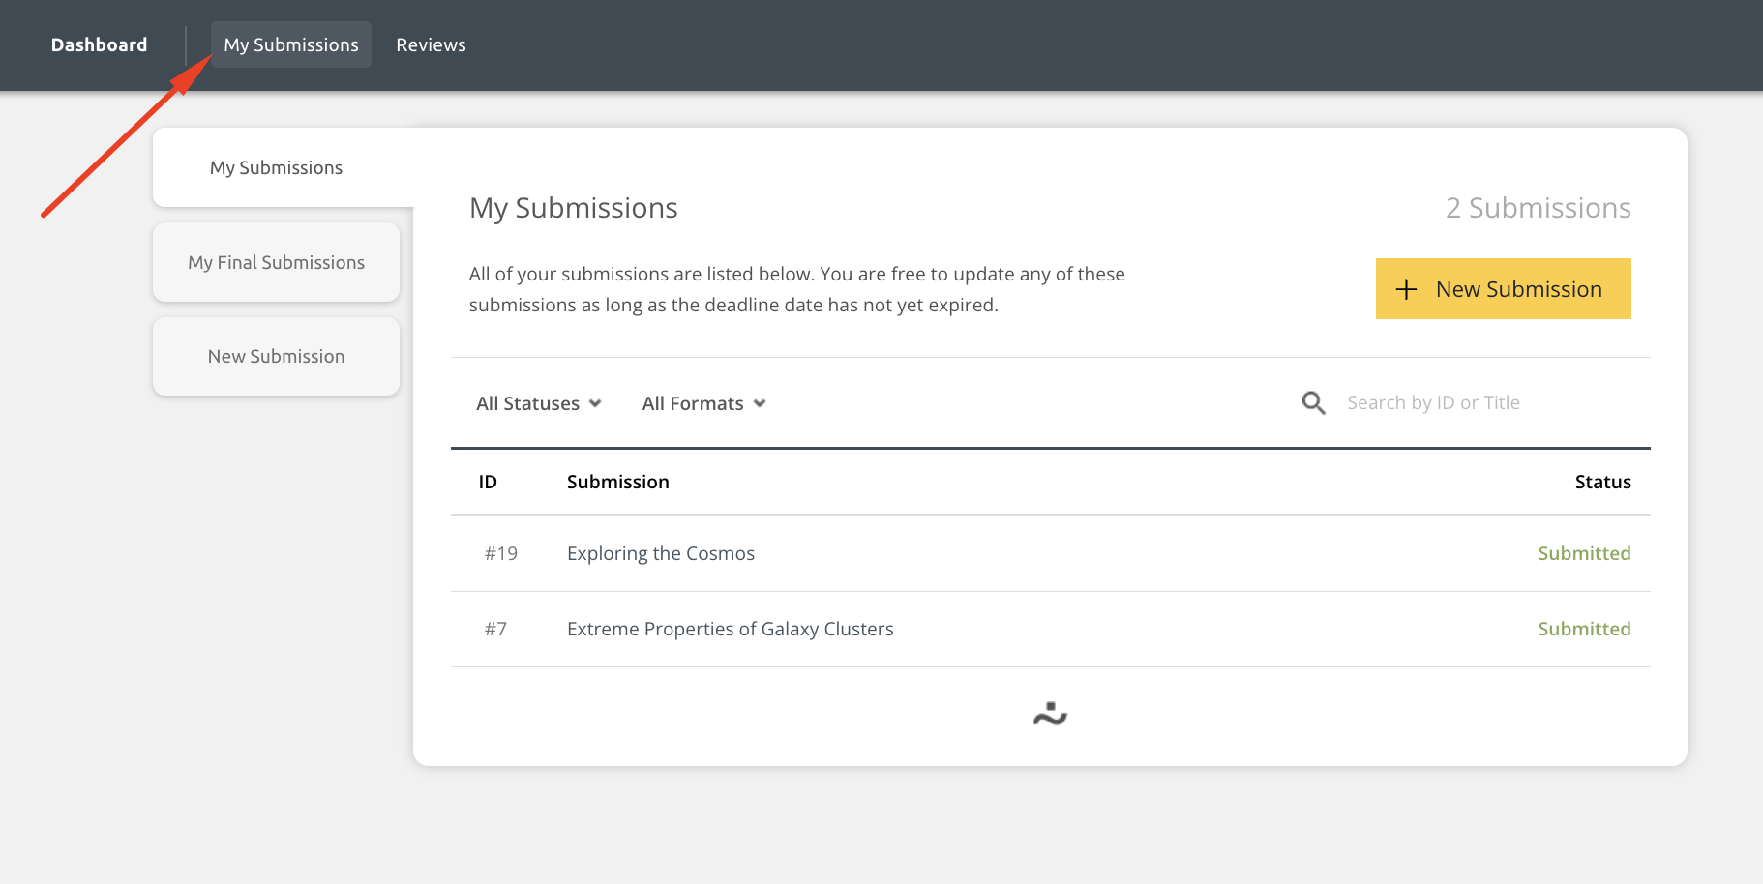Click the search magnifier icon

[1312, 402]
